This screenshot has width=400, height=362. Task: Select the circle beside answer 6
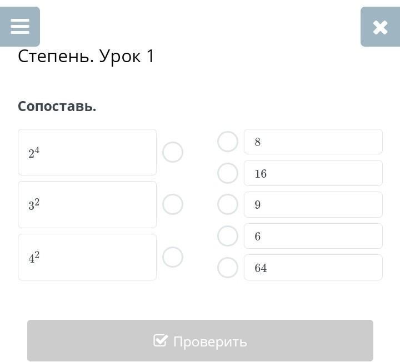[x=228, y=236]
